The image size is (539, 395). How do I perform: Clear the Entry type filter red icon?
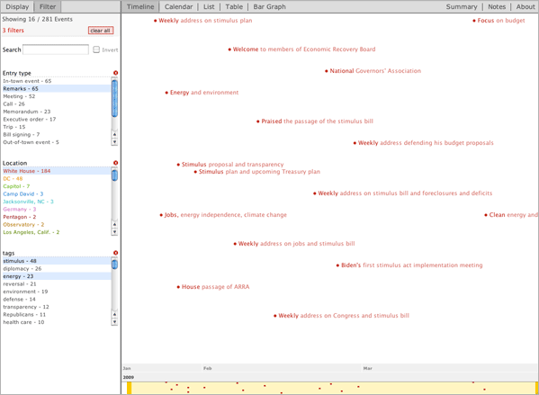pos(115,73)
